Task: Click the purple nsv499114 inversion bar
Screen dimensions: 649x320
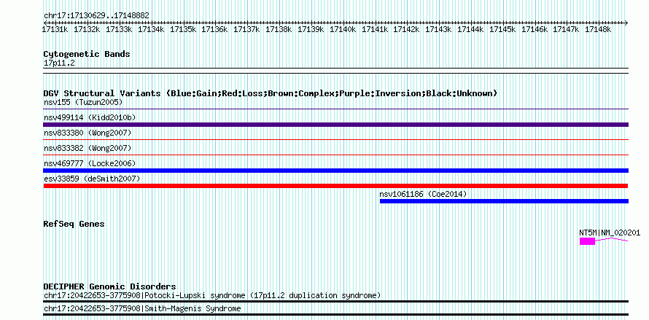Action: [335, 125]
